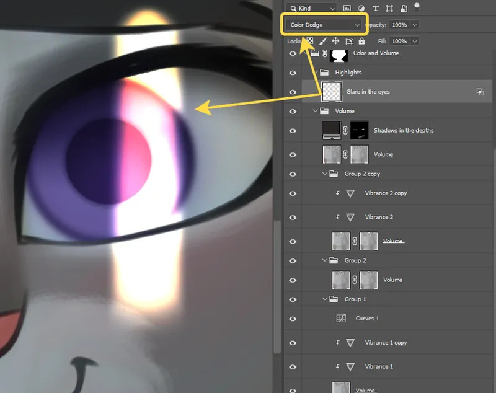
Task: Open the Kind filter dropdown
Action: [x=312, y=8]
